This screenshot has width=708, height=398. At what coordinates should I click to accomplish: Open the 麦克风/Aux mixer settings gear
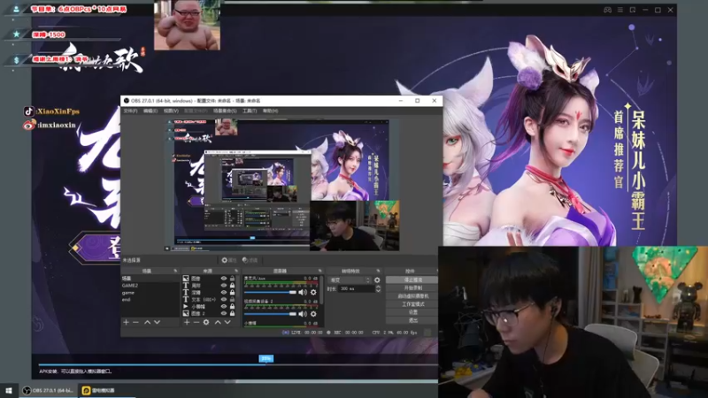click(x=313, y=293)
